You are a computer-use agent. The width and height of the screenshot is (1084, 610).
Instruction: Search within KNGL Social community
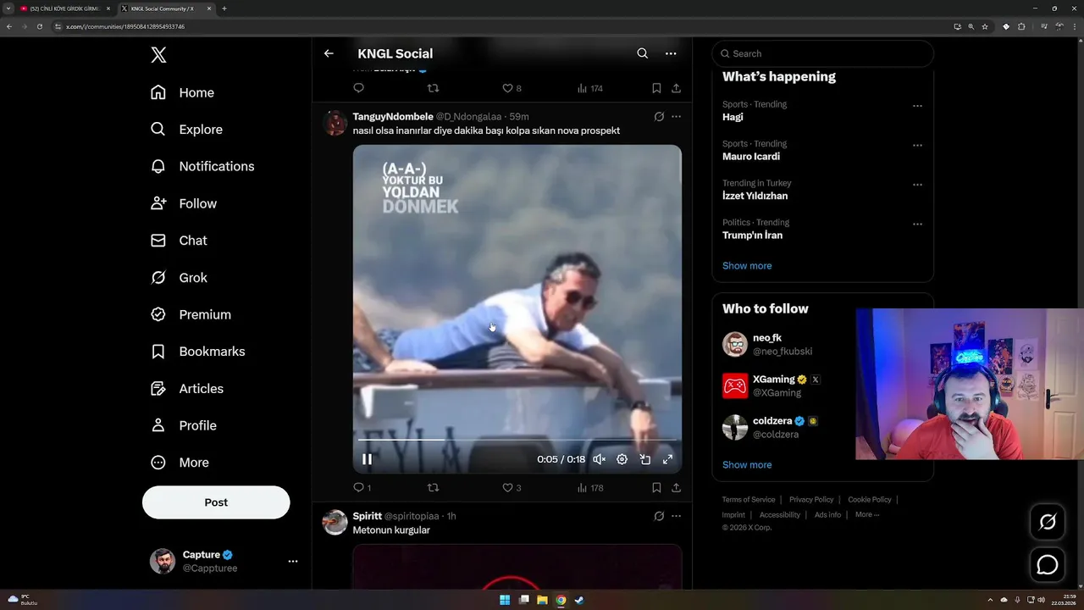pos(643,53)
